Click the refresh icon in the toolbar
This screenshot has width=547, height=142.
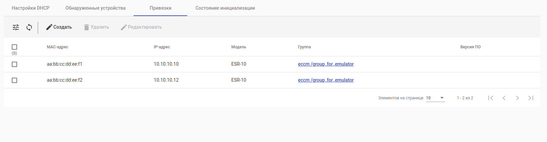coord(29,27)
